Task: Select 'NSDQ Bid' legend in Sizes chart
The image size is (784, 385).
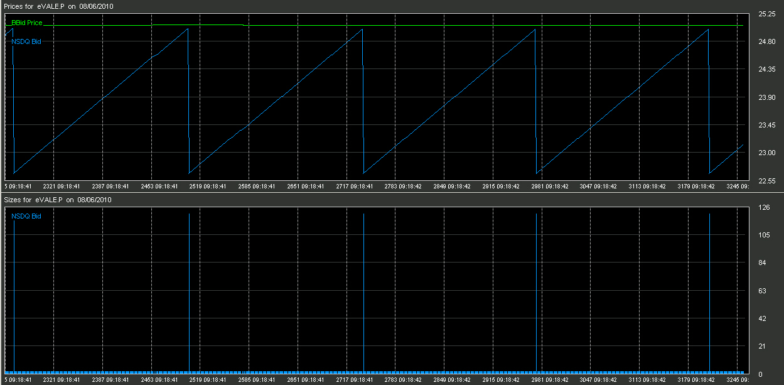Action: 27,216
